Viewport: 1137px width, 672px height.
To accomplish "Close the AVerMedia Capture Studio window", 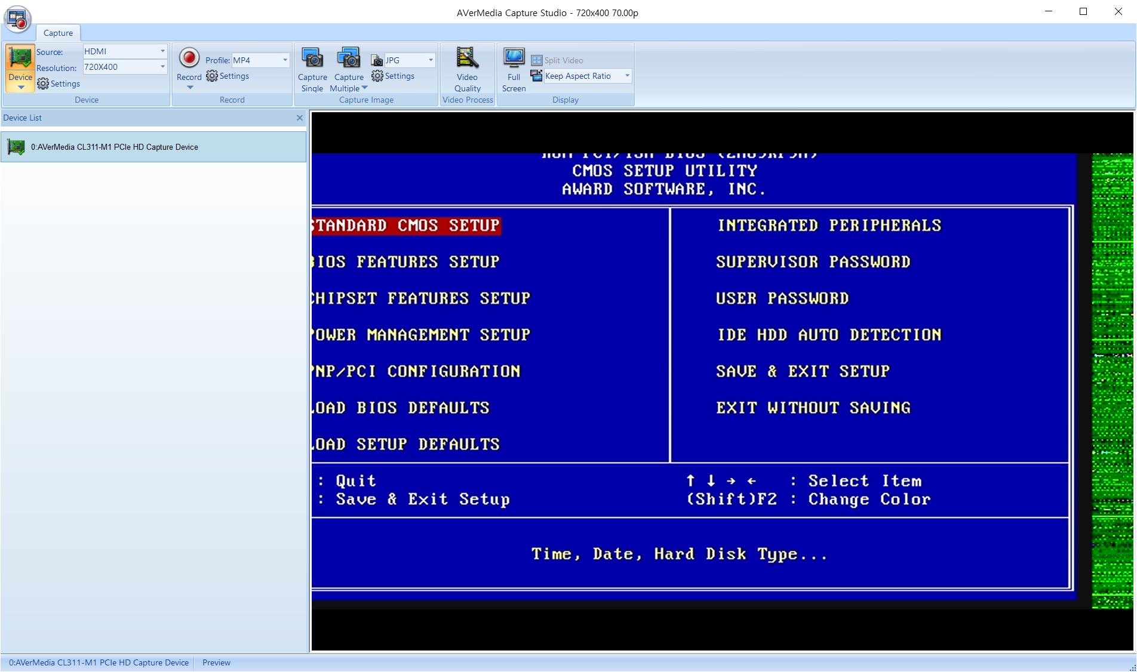I will pyautogui.click(x=1118, y=11).
